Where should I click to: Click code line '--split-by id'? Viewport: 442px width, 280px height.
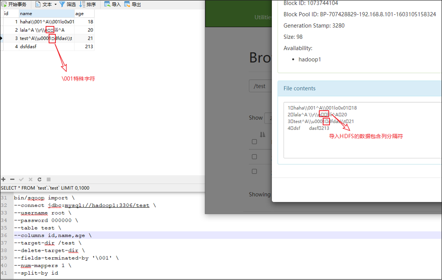pyautogui.click(x=36, y=273)
